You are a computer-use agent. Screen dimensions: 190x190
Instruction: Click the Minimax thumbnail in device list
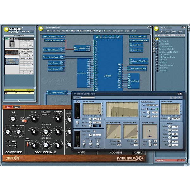tap(12, 53)
